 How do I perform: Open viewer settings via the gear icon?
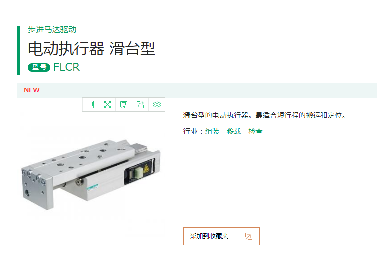(157, 105)
